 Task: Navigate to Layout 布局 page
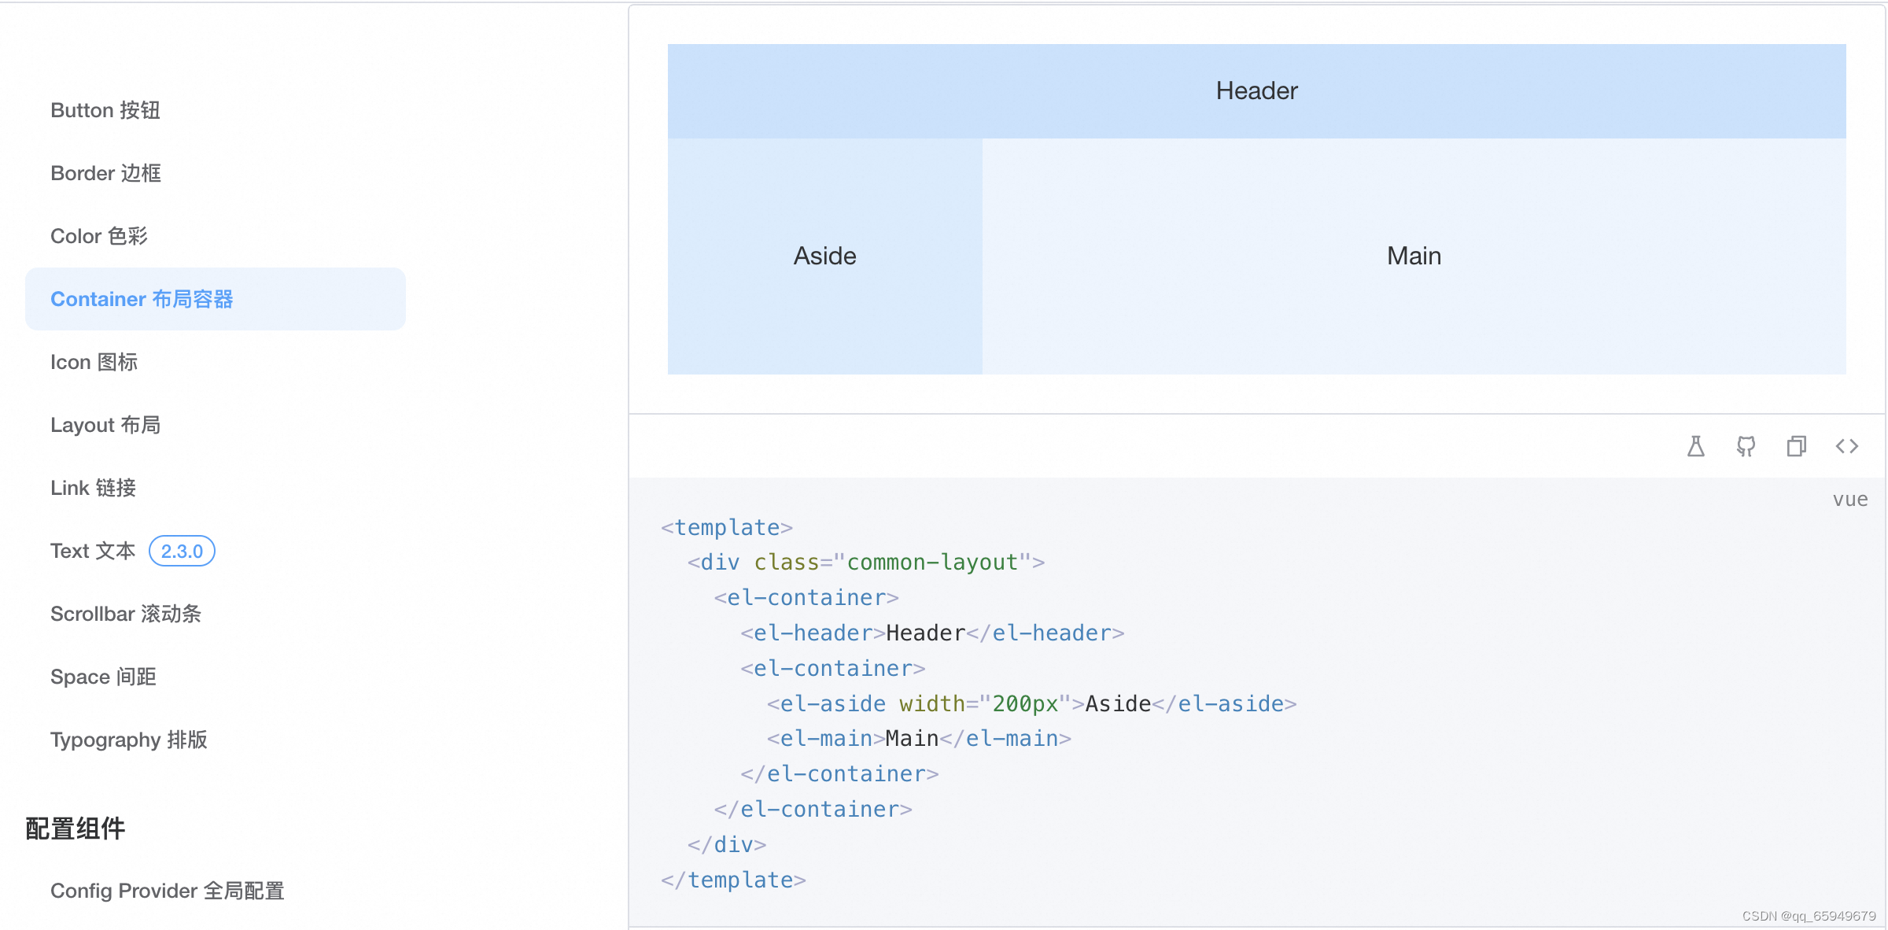105,425
